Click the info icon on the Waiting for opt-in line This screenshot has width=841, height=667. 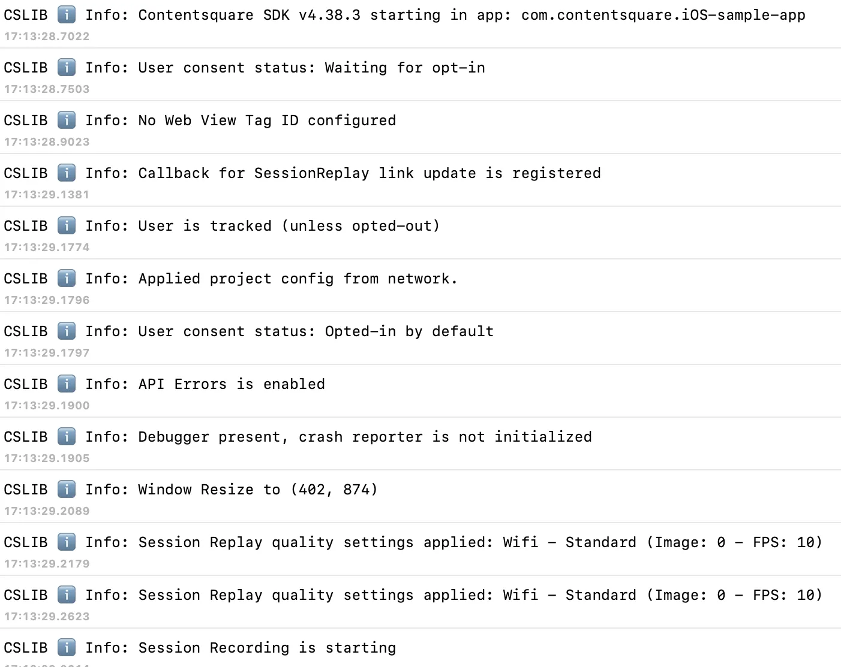pyautogui.click(x=67, y=67)
